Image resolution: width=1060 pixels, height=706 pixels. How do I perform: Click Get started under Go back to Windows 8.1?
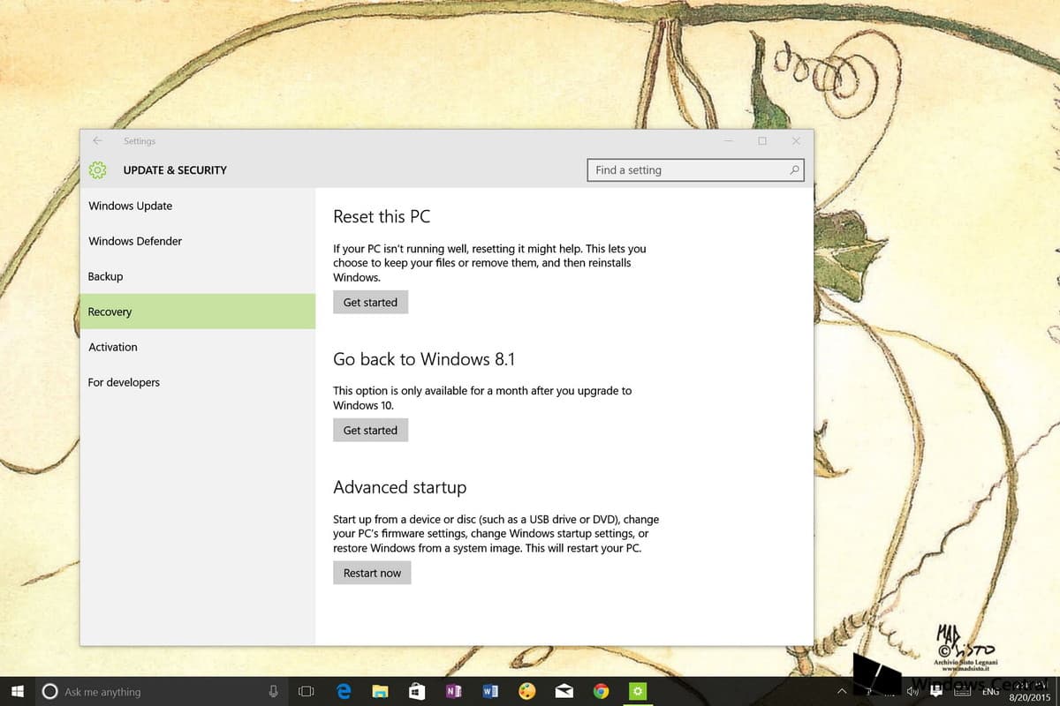[x=370, y=431]
